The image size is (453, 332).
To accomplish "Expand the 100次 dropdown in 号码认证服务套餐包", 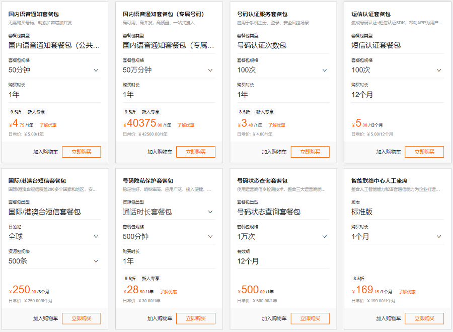I will pyautogui.click(x=283, y=70).
